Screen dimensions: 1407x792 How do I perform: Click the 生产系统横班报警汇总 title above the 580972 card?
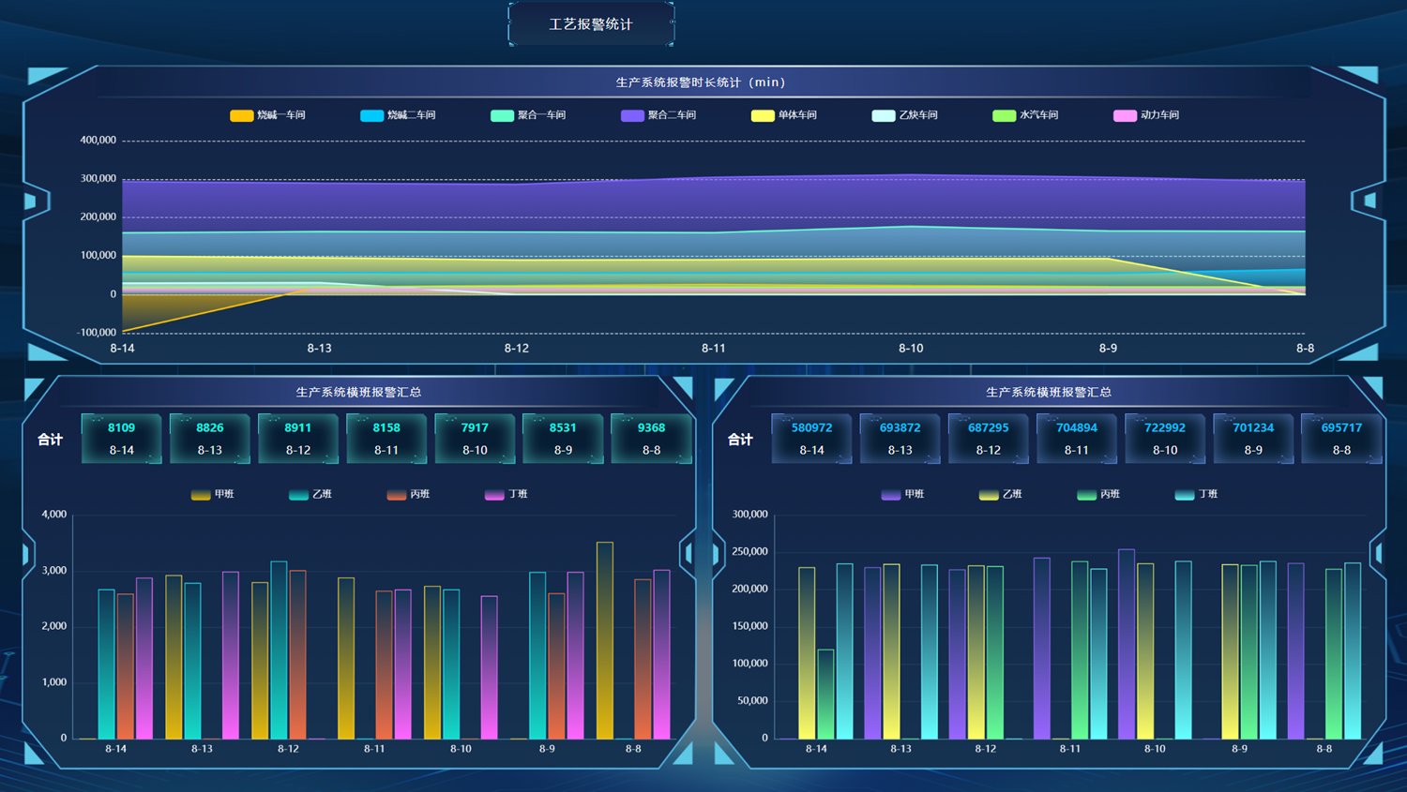(1049, 392)
